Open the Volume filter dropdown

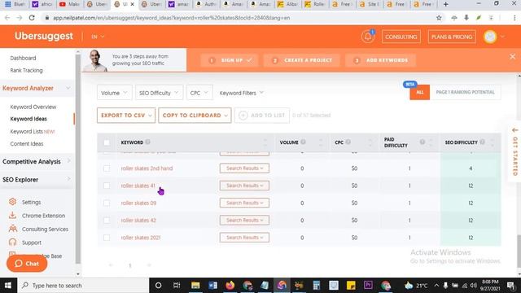(x=114, y=93)
